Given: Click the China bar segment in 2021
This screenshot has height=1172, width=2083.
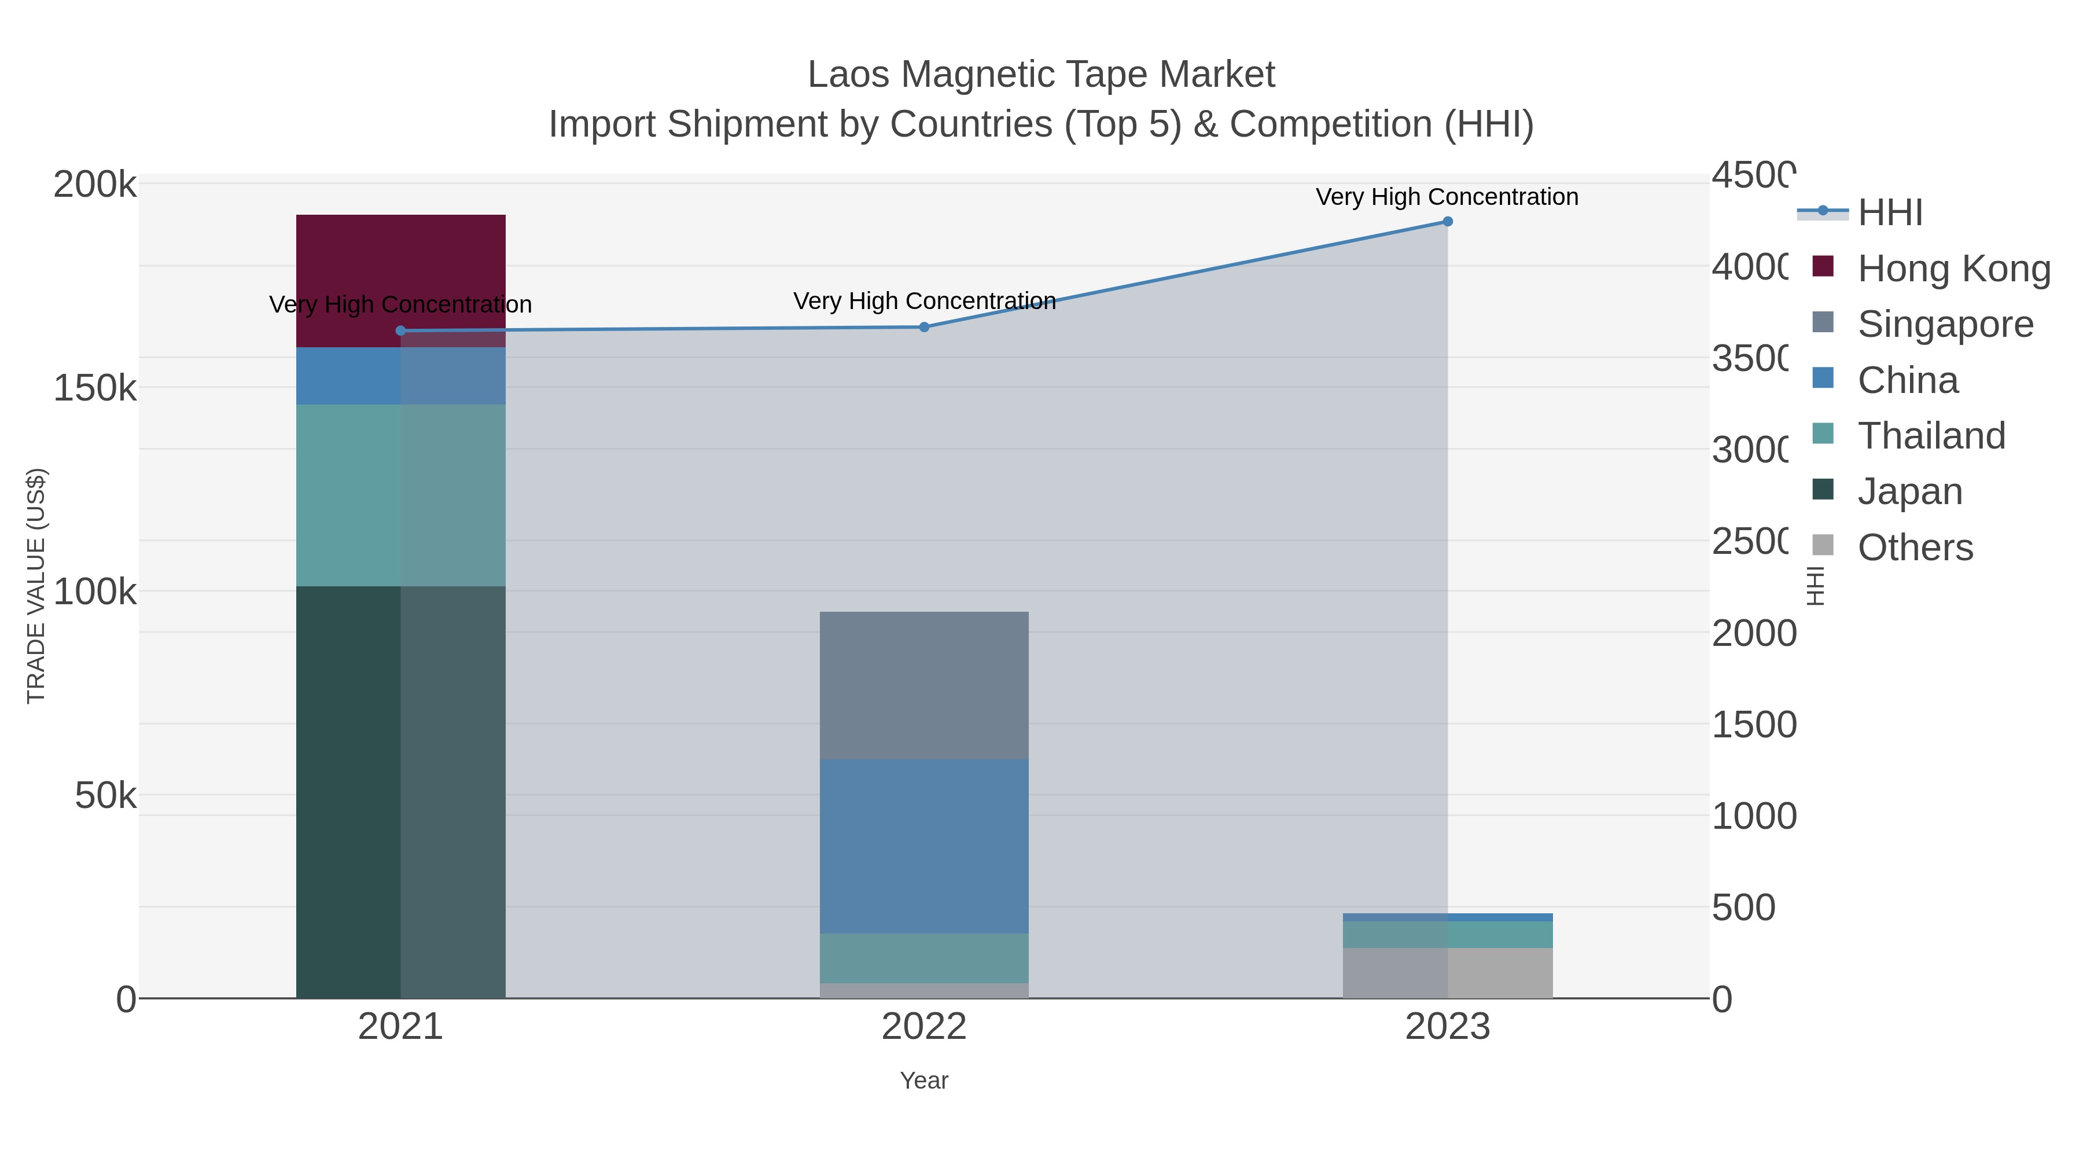Looking at the screenshot, I should pyautogui.click(x=401, y=376).
